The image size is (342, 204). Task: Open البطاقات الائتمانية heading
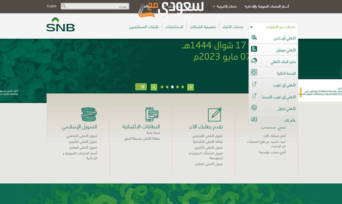click(x=141, y=127)
